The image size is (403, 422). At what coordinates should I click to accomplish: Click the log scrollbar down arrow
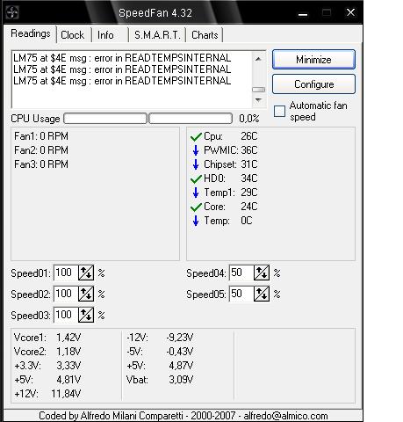(x=258, y=100)
